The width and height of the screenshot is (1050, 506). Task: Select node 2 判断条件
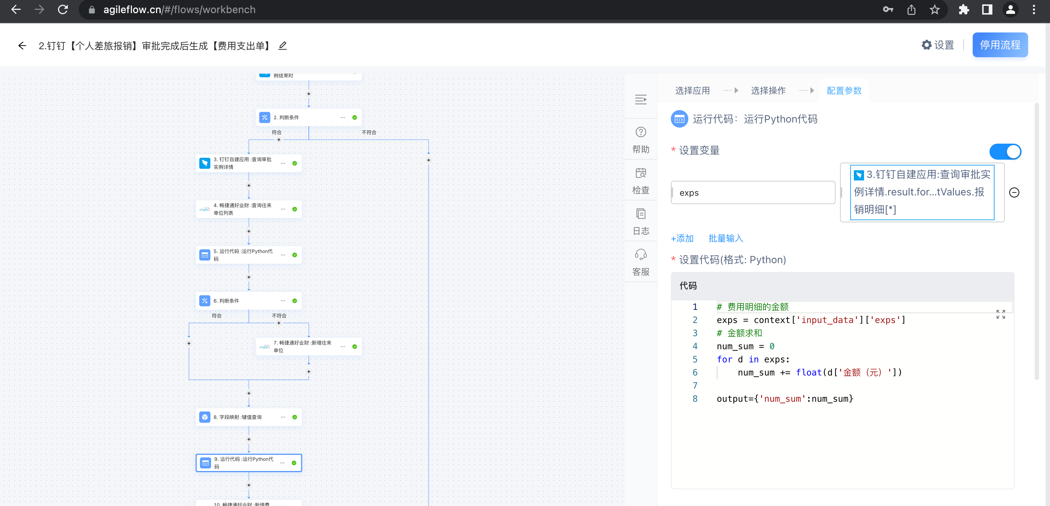click(x=308, y=117)
